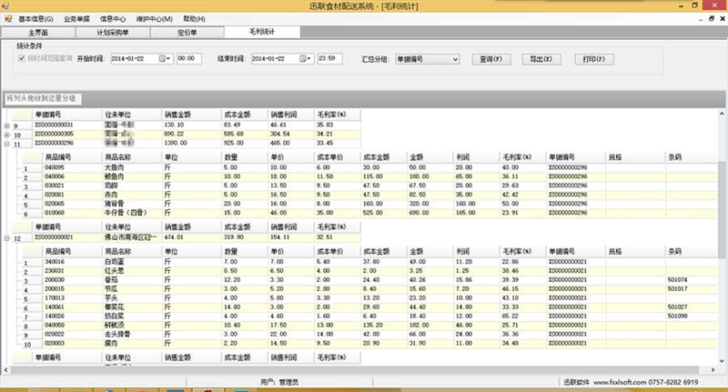
Task: Open the 汇总分组 dropdown list
Action: click(x=455, y=59)
